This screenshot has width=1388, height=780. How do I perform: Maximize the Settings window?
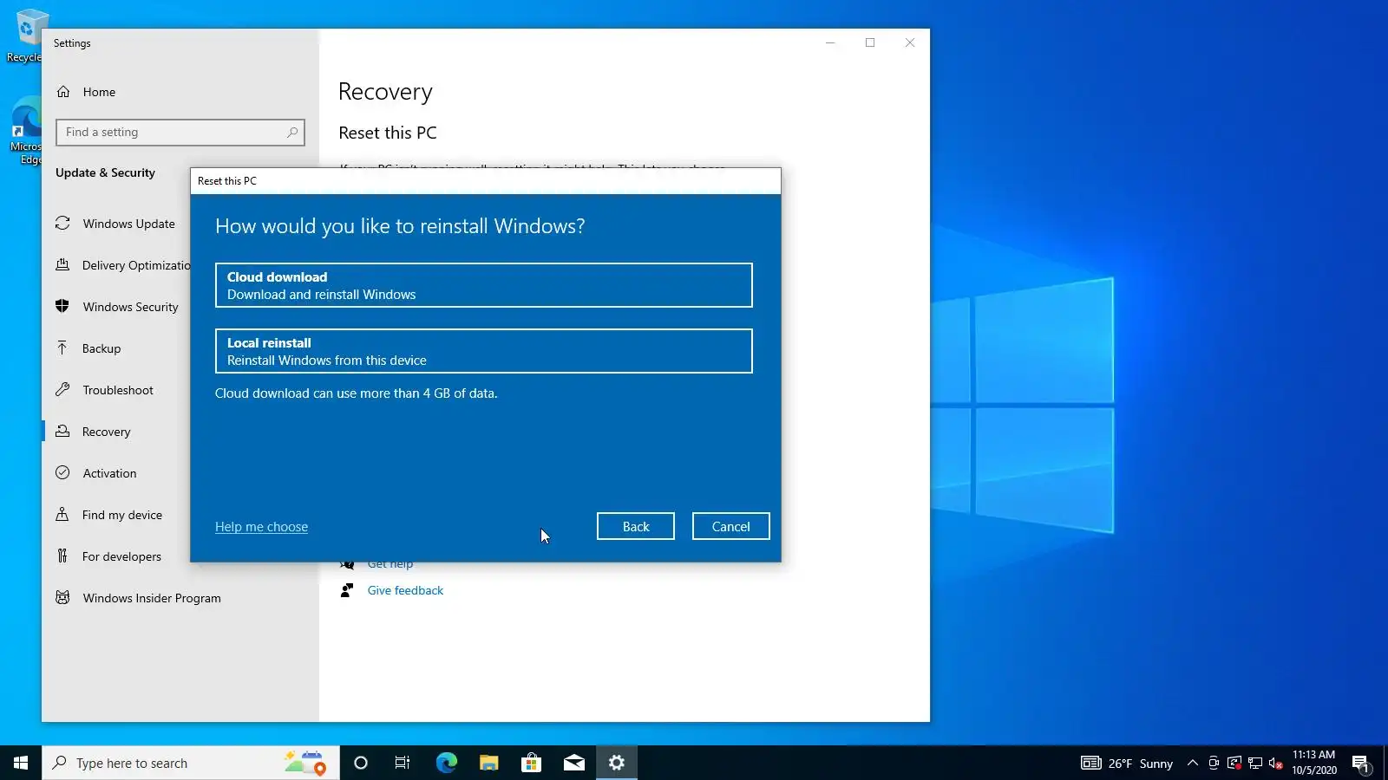(870, 42)
